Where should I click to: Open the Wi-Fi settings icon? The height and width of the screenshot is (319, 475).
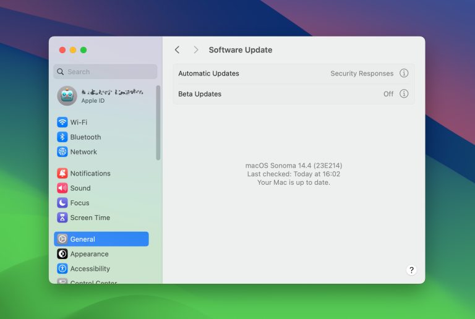tap(62, 122)
